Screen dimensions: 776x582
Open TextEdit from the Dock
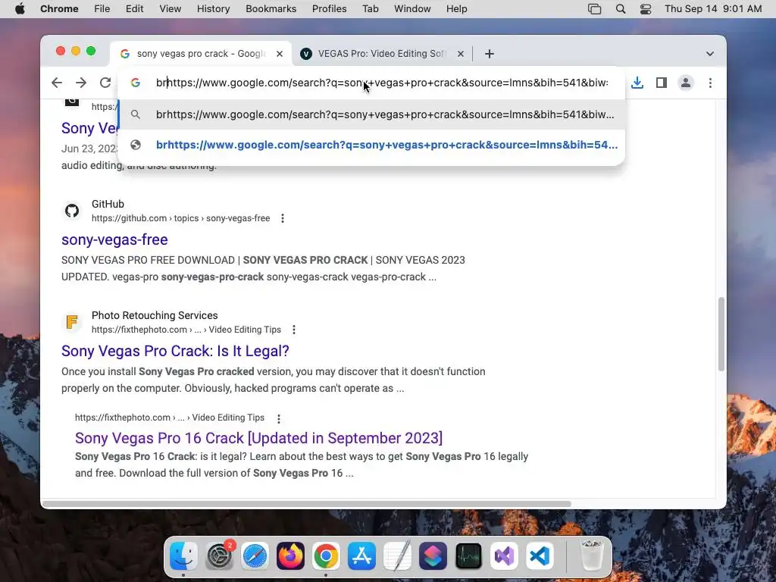point(397,555)
